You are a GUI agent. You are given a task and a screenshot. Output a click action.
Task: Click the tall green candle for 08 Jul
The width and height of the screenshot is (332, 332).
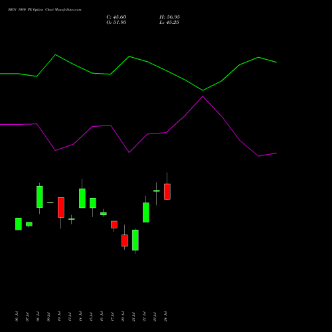click(40, 197)
